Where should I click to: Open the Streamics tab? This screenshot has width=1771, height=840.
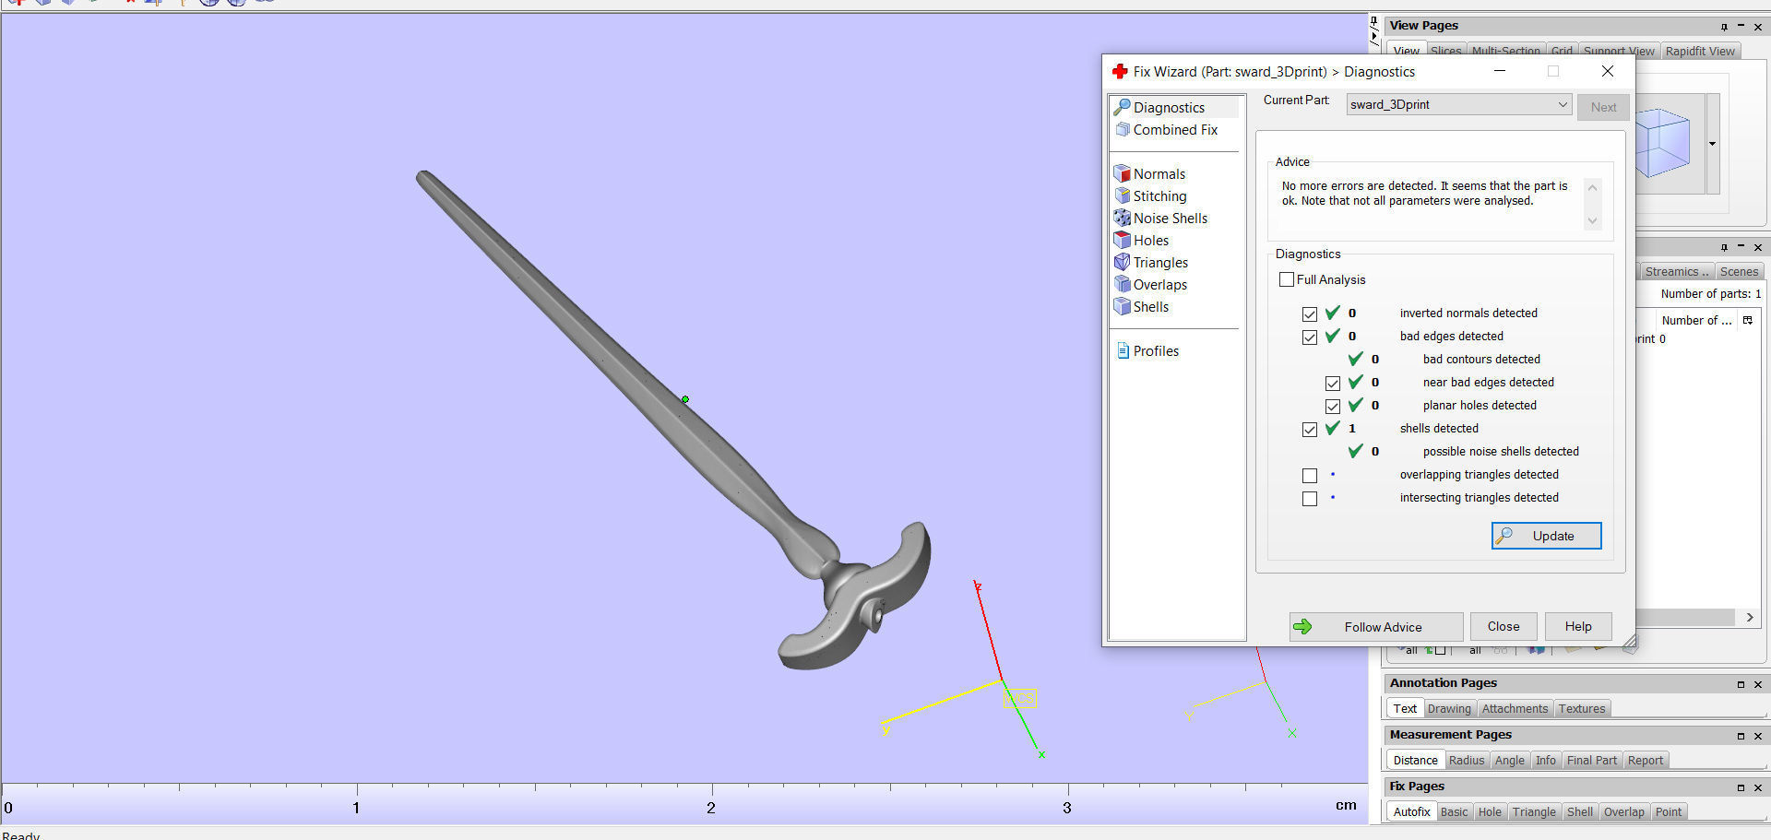(x=1677, y=271)
